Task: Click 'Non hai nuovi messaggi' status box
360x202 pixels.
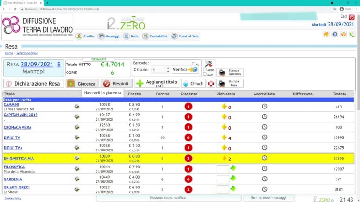Action: click(x=270, y=198)
